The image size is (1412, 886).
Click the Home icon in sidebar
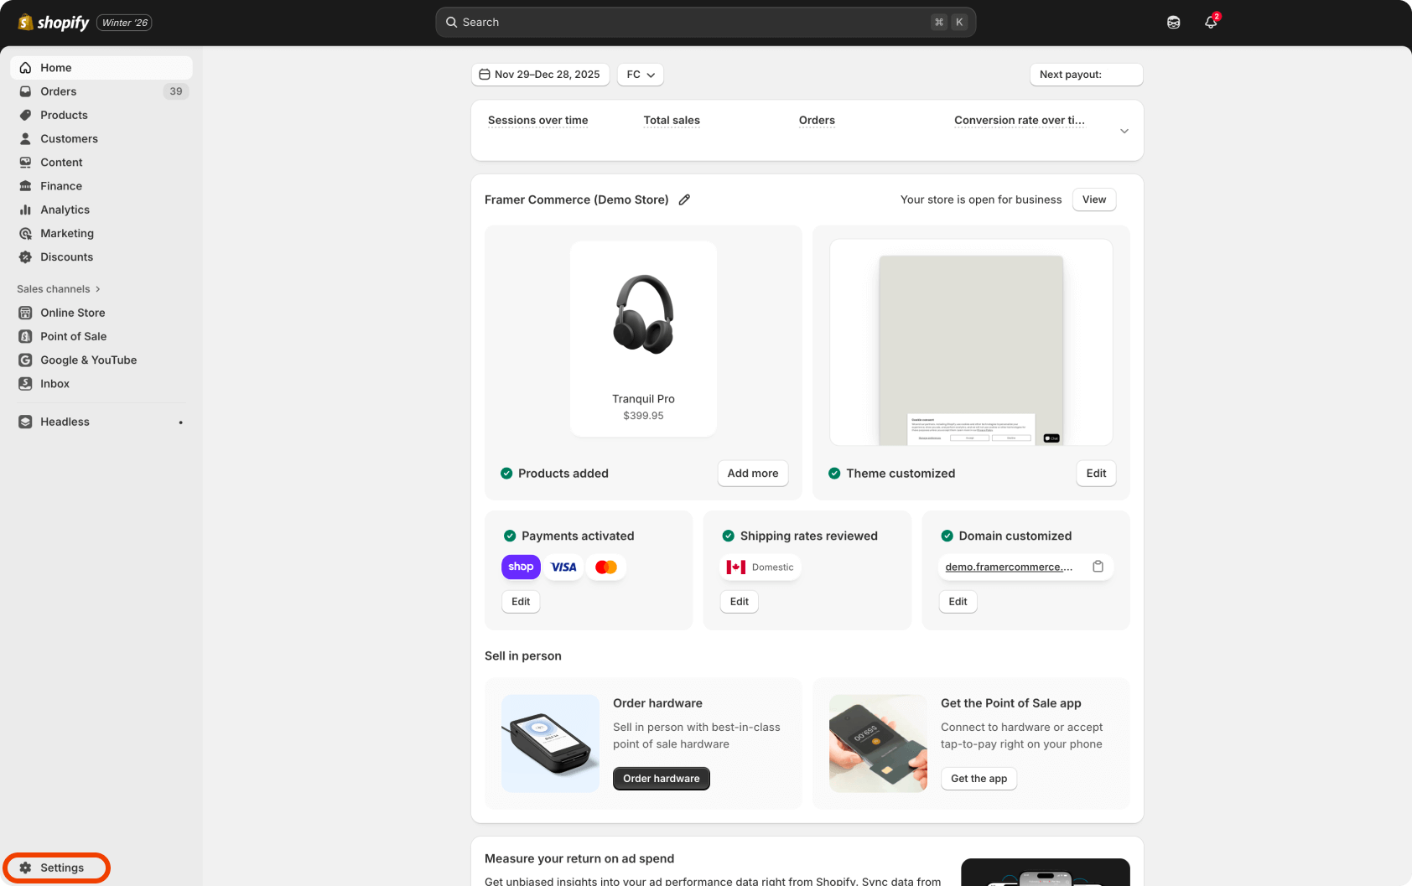(26, 68)
